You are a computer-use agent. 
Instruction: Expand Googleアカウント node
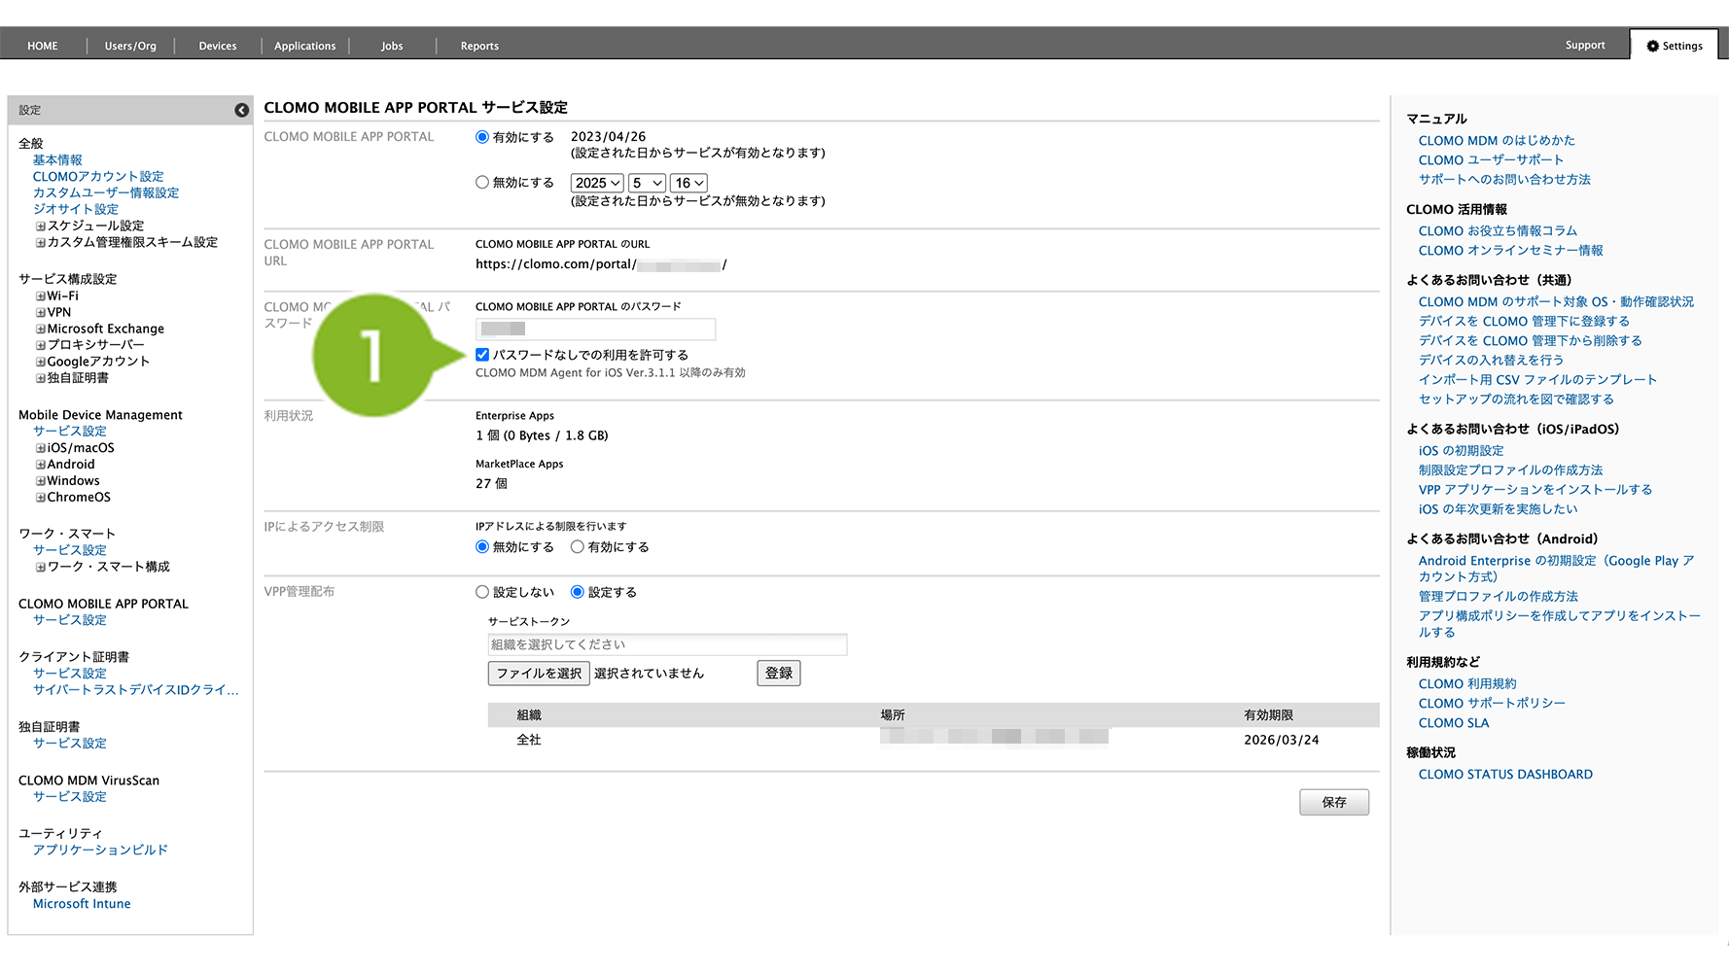pos(41,362)
